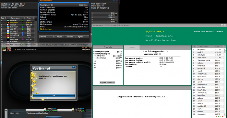Click the Pot limit Texas Hold'em label
227x118 pixels.
[x=164, y=36]
